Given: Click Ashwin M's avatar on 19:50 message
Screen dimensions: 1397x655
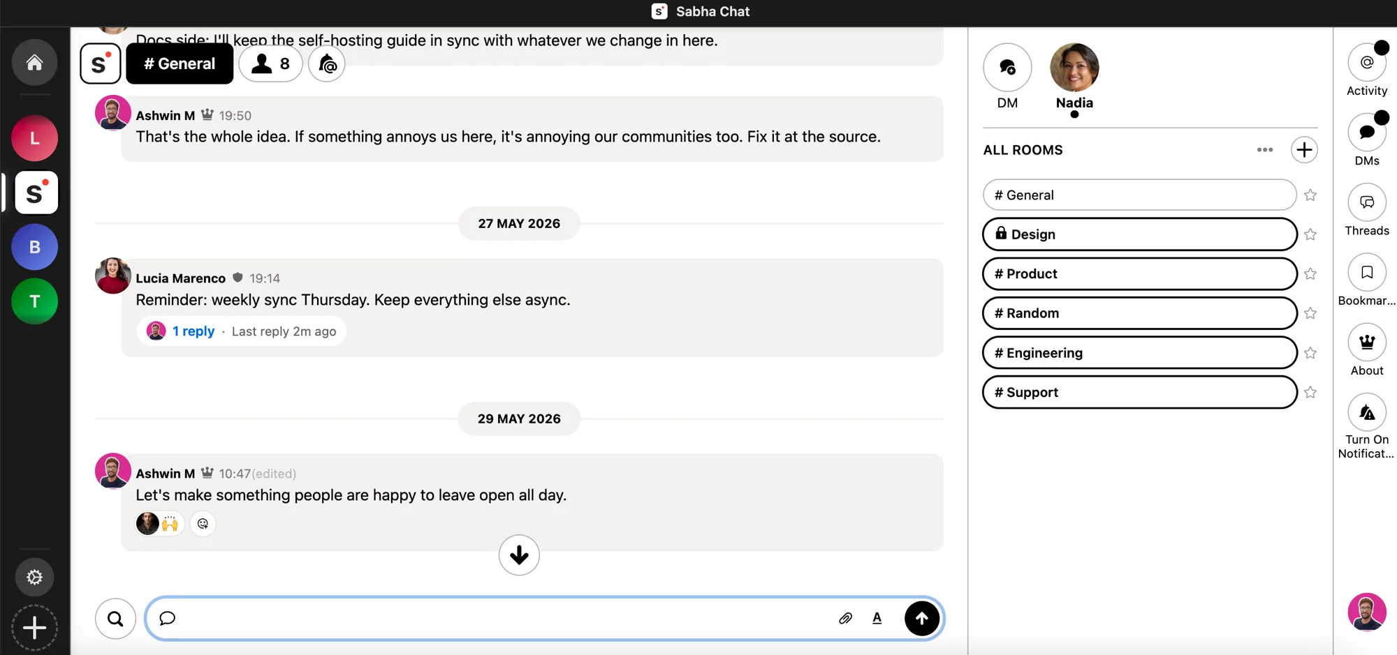Looking at the screenshot, I should (112, 112).
